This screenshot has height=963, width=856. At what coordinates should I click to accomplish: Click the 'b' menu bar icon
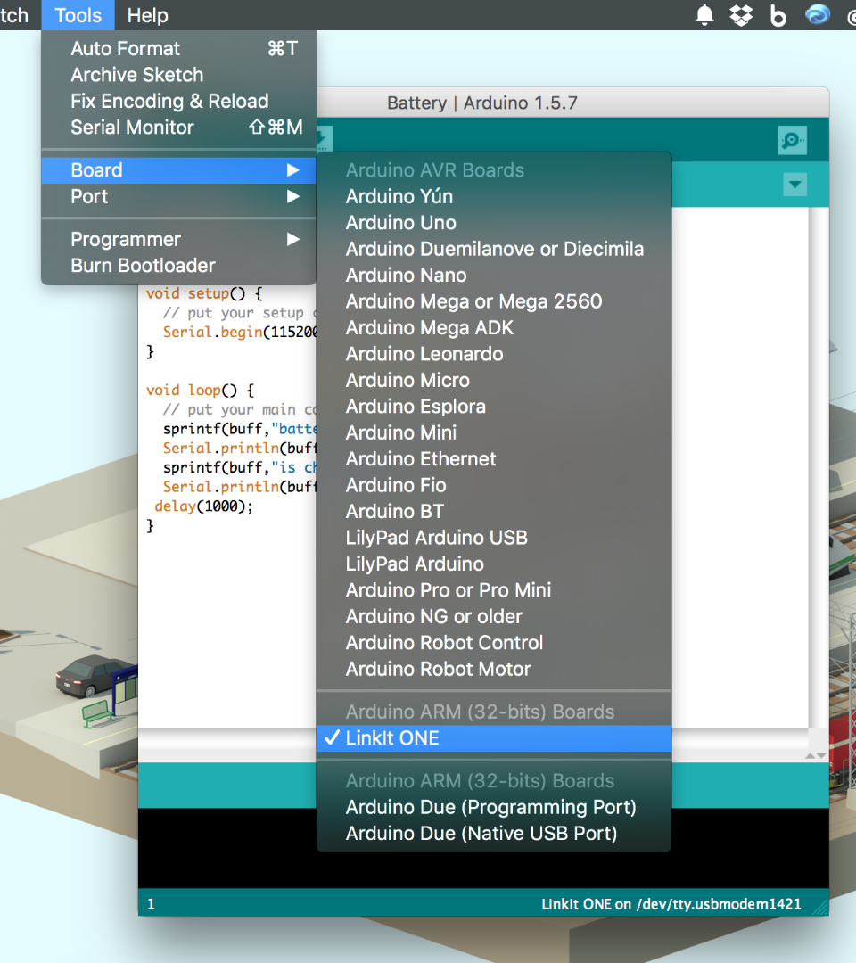tap(778, 15)
